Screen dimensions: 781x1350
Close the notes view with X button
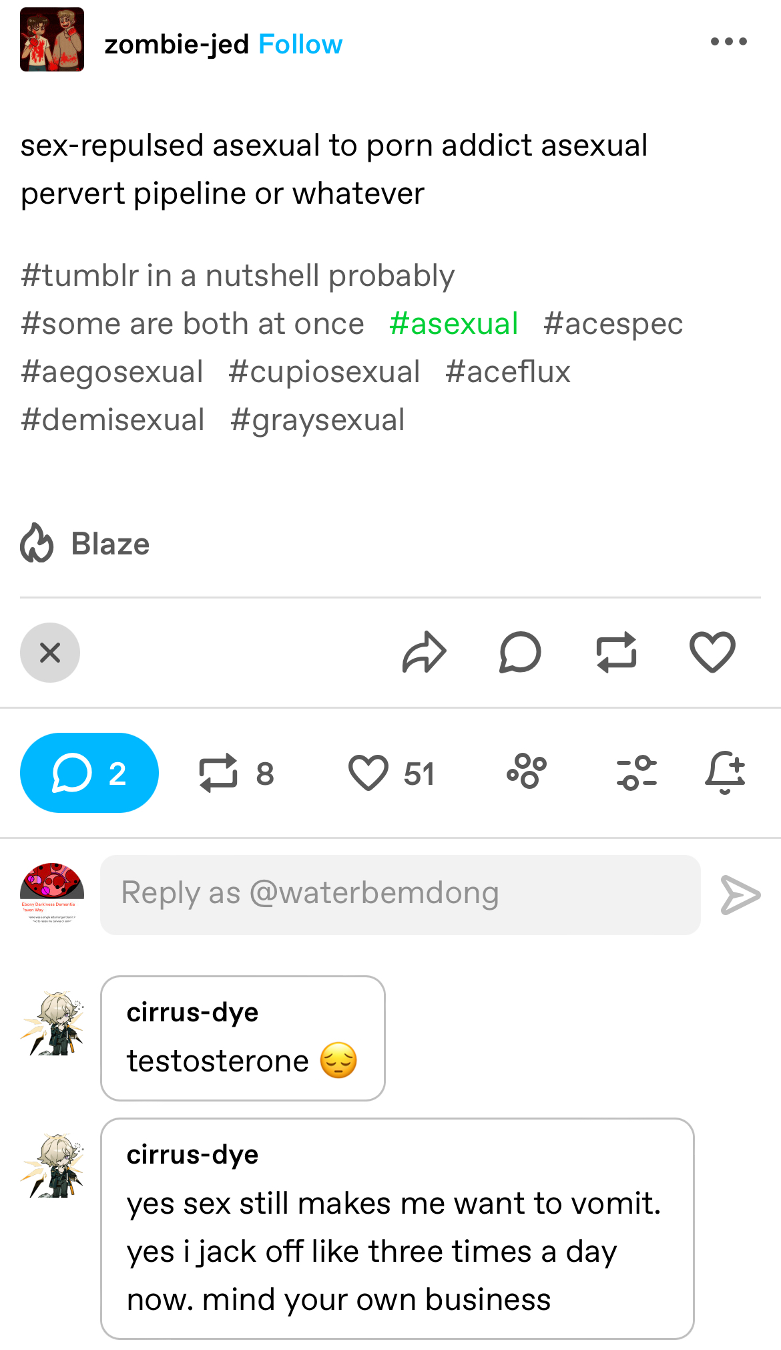click(50, 653)
